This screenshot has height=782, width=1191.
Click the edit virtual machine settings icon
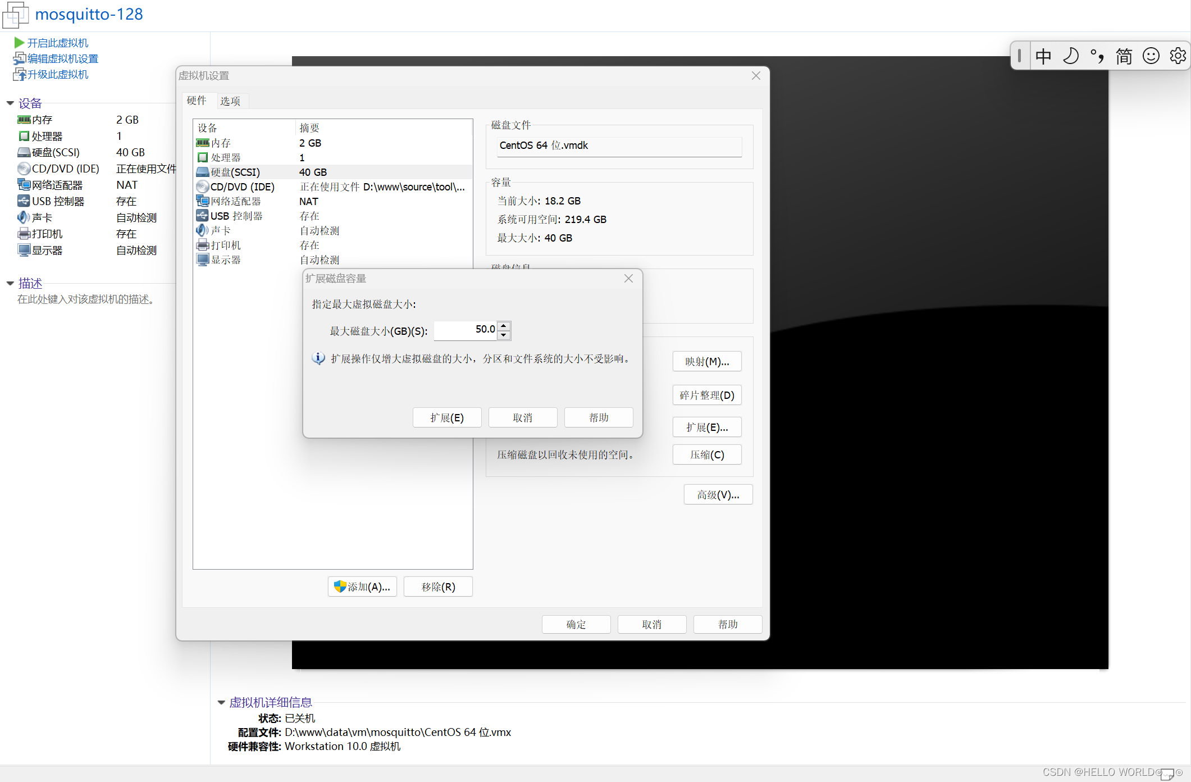coord(19,58)
